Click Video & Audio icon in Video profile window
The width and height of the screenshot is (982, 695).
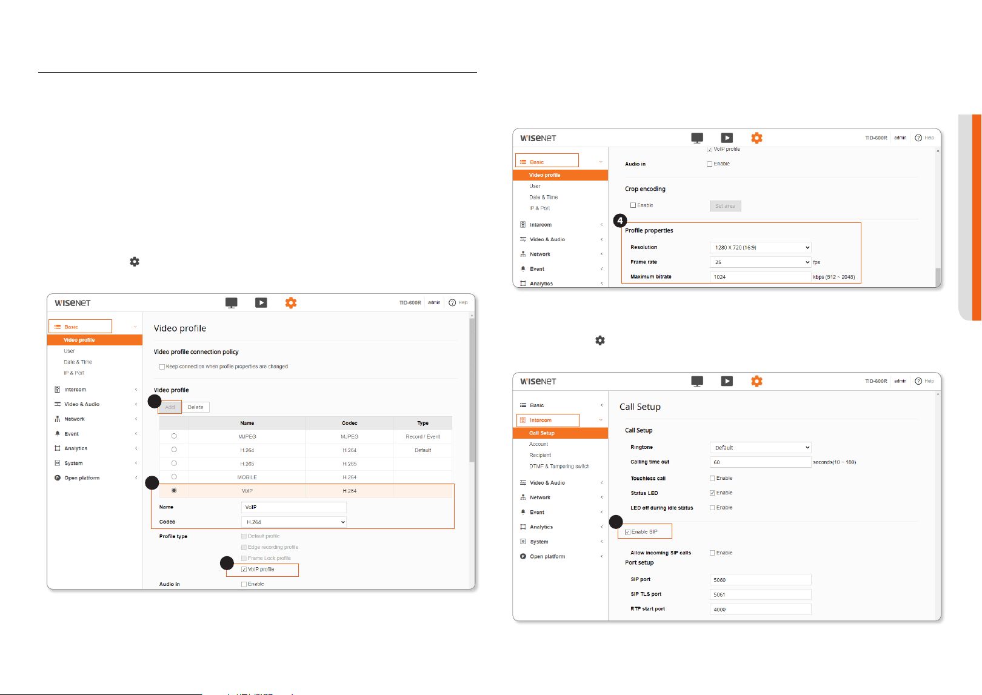[58, 404]
